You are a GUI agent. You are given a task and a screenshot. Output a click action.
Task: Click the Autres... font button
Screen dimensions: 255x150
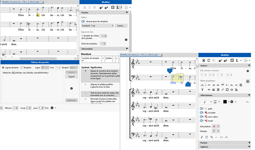point(121,26)
